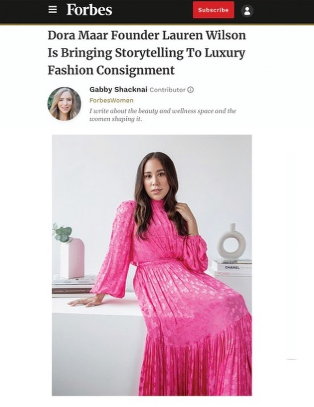Viewport: 314px width, 407px height.
Task: Open the ForbesWomen section link
Action: (x=111, y=100)
